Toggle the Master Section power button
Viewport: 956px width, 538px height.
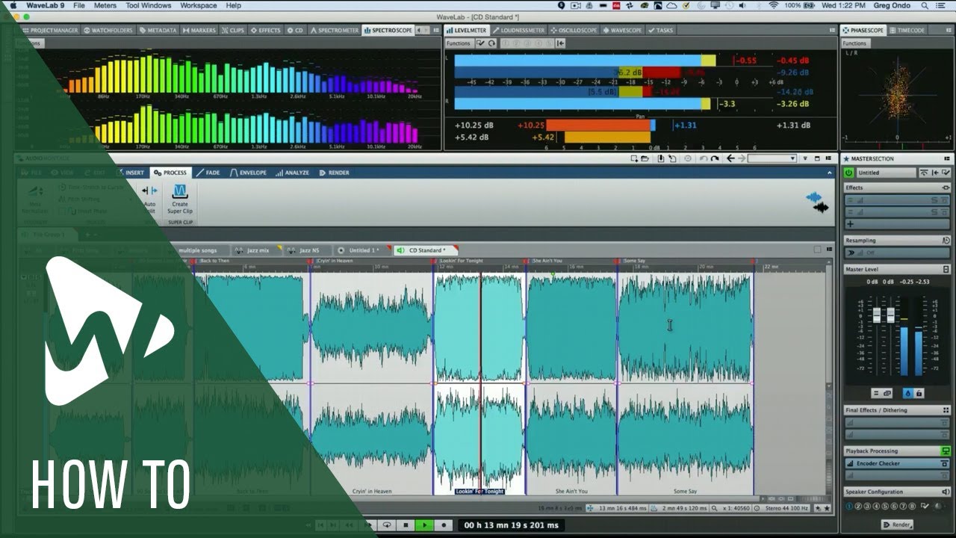[x=848, y=173]
